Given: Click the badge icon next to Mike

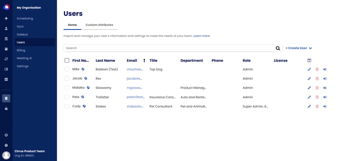Looking at the screenshot, I should (x=83, y=69).
